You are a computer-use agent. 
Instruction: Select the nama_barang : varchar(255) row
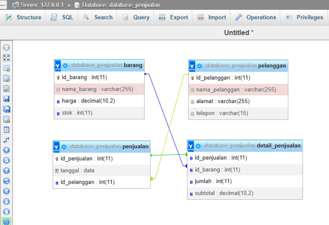pos(99,89)
